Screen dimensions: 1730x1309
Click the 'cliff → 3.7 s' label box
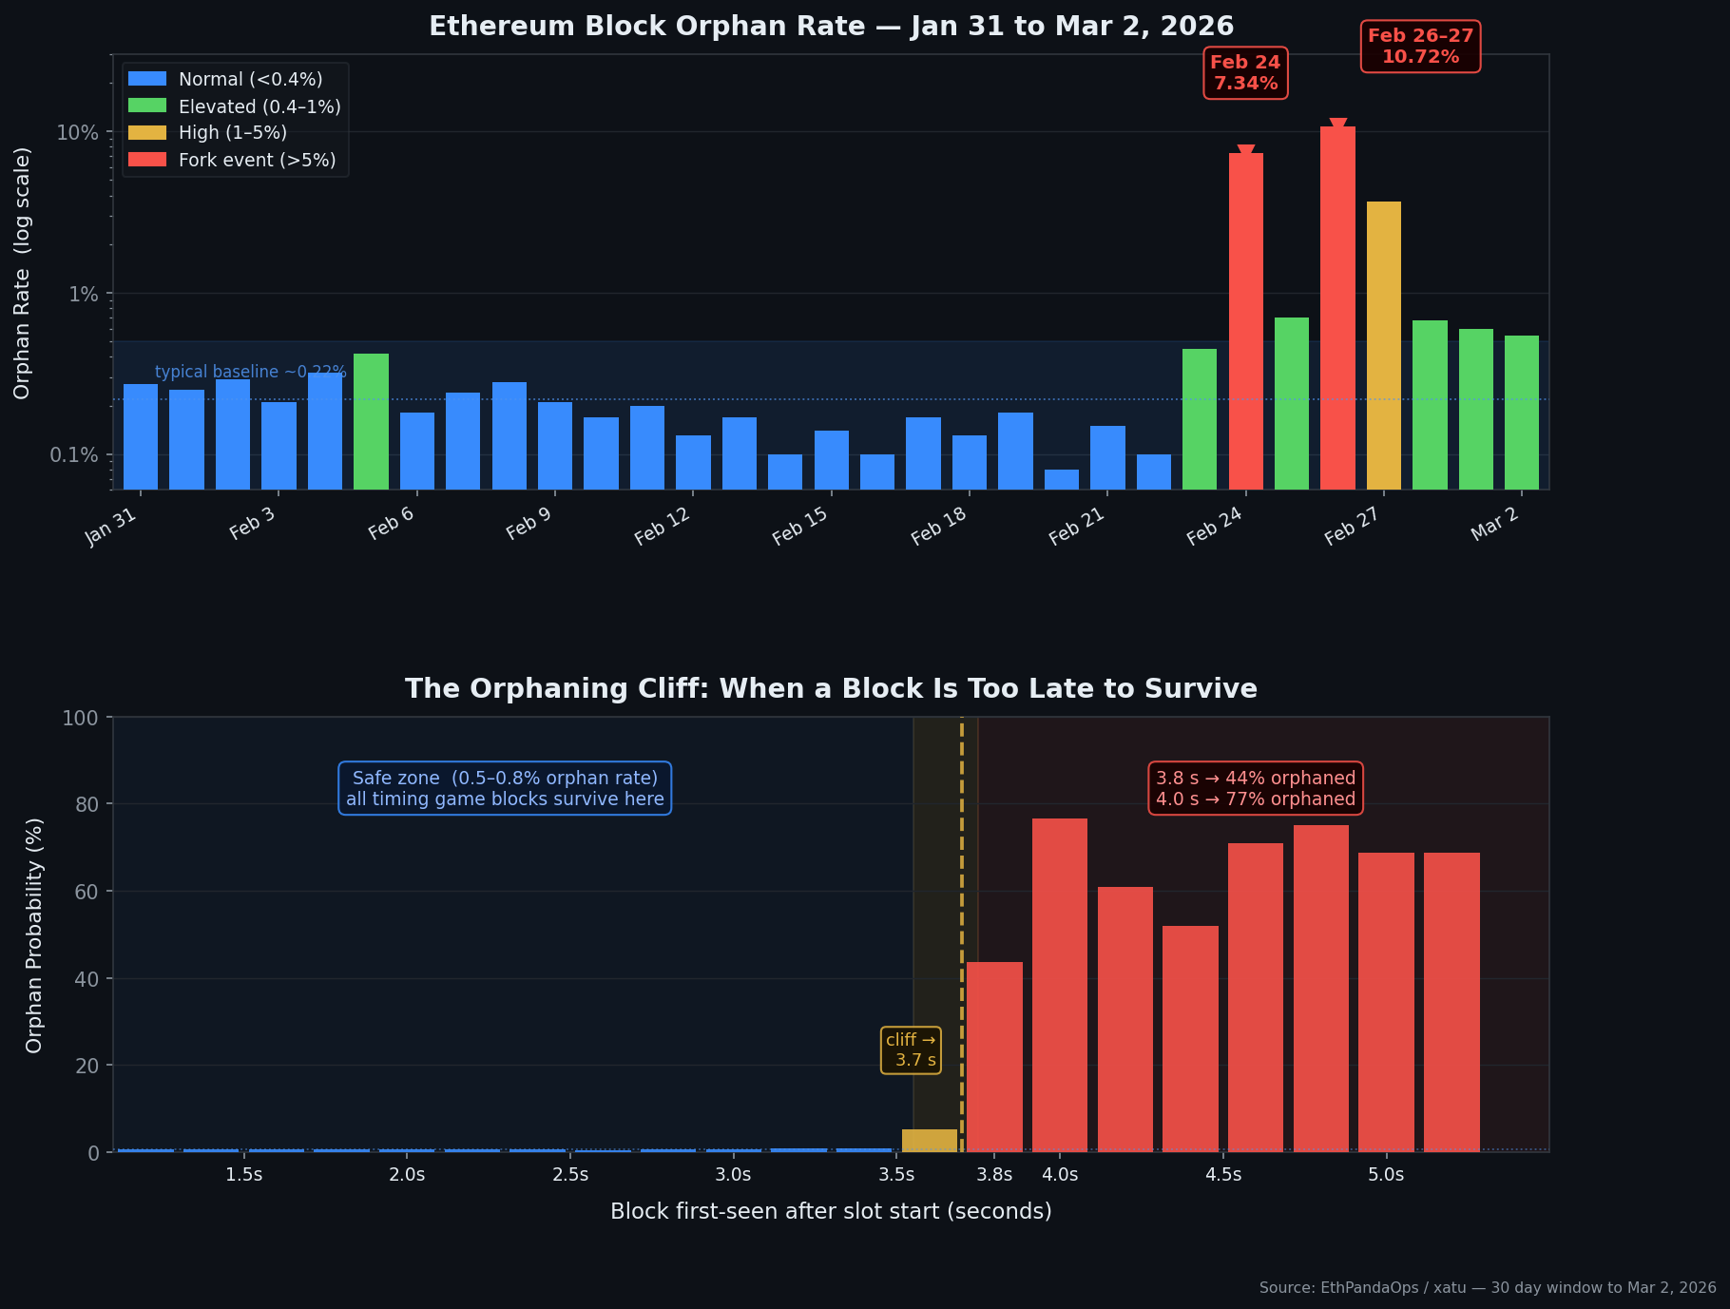pos(911,1050)
